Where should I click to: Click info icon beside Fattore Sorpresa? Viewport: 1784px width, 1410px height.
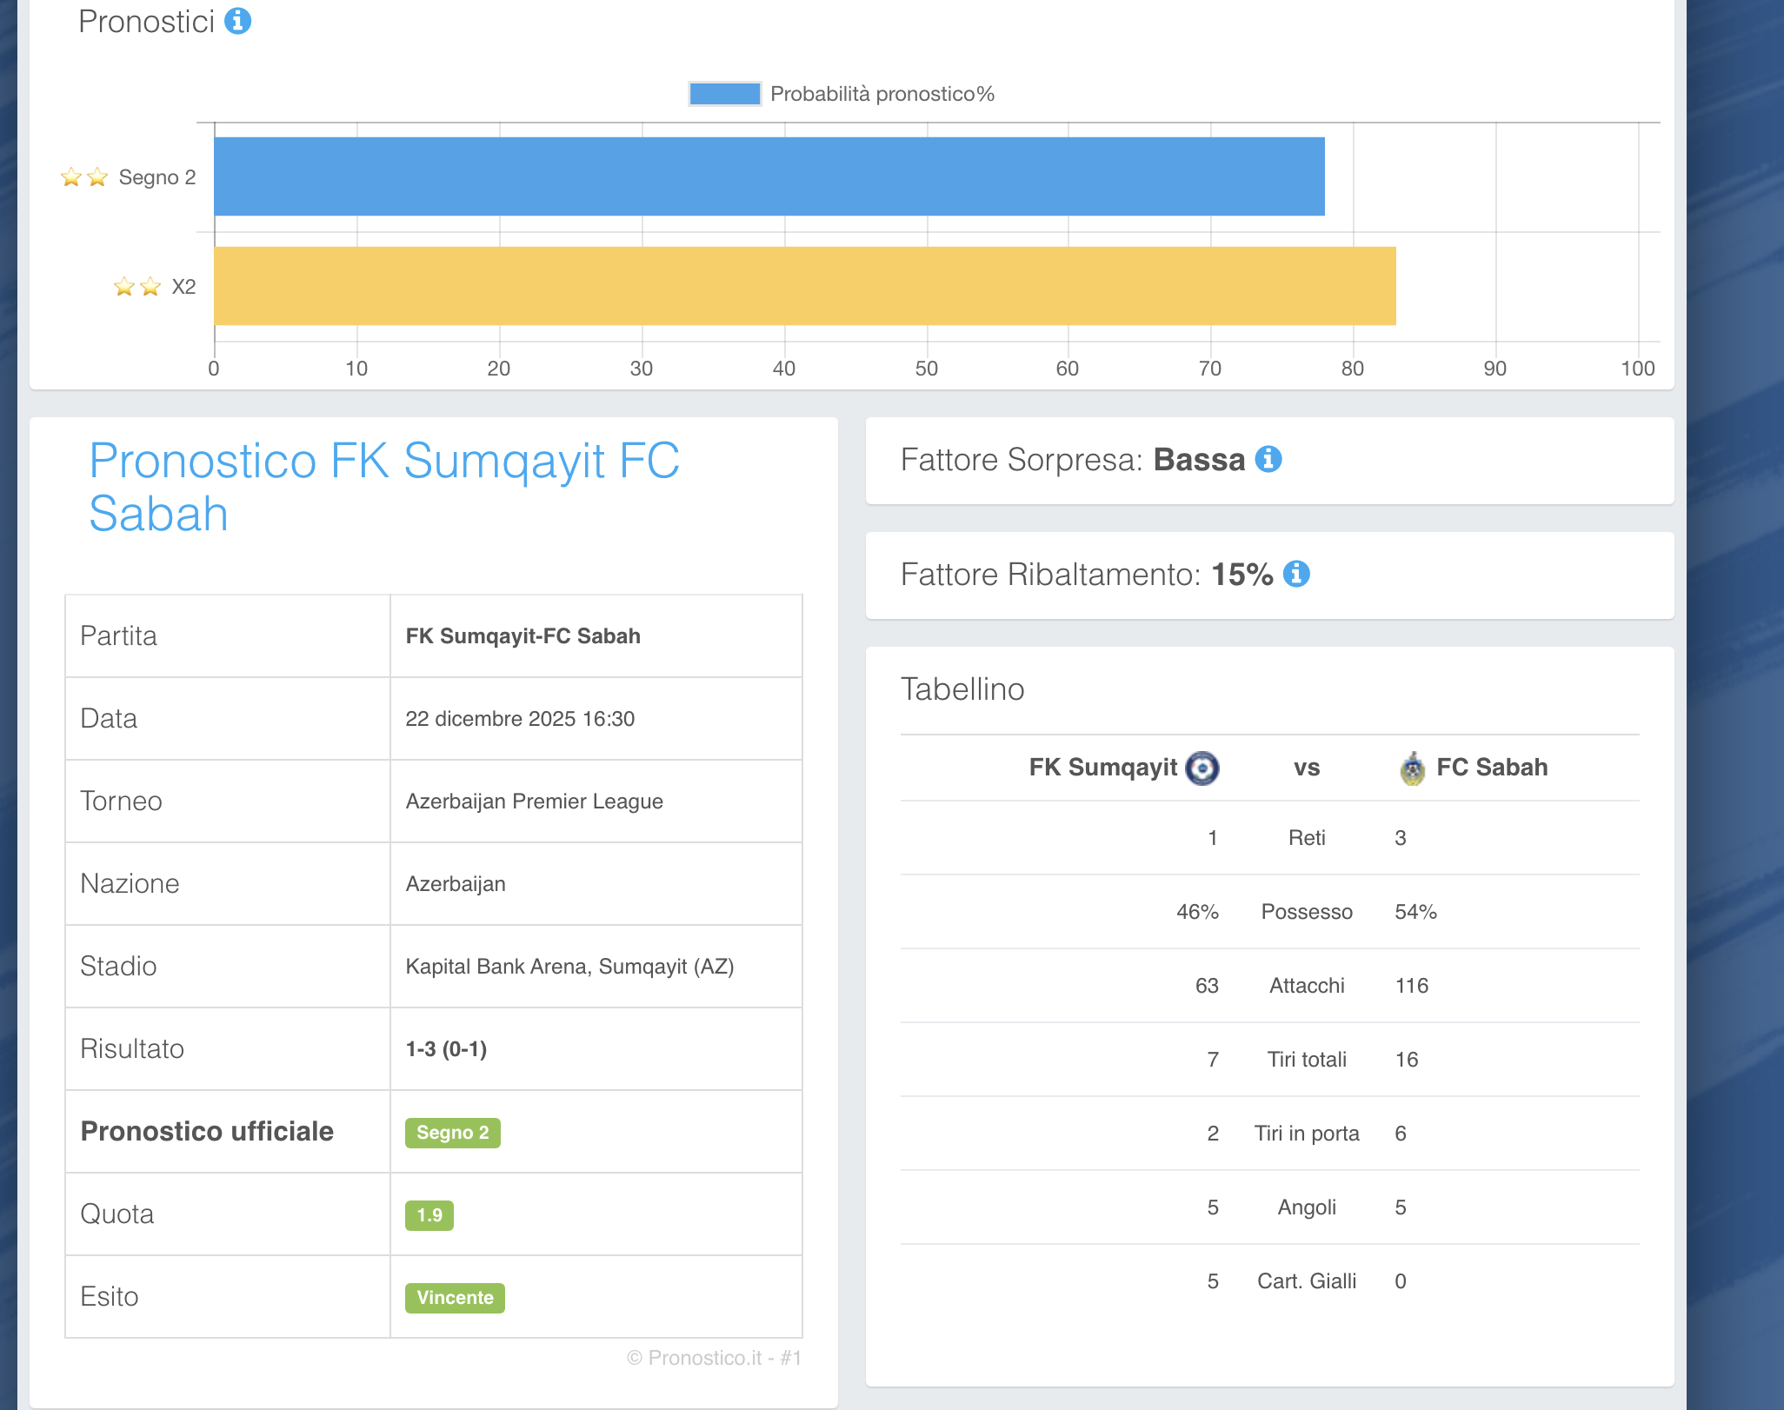1268,459
